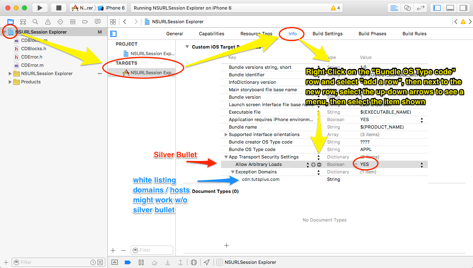
Task: Click the Step Over icon in debug bar
Action: pyautogui.click(x=155, y=262)
